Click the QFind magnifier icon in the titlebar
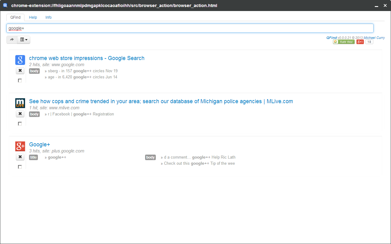 [5, 5]
